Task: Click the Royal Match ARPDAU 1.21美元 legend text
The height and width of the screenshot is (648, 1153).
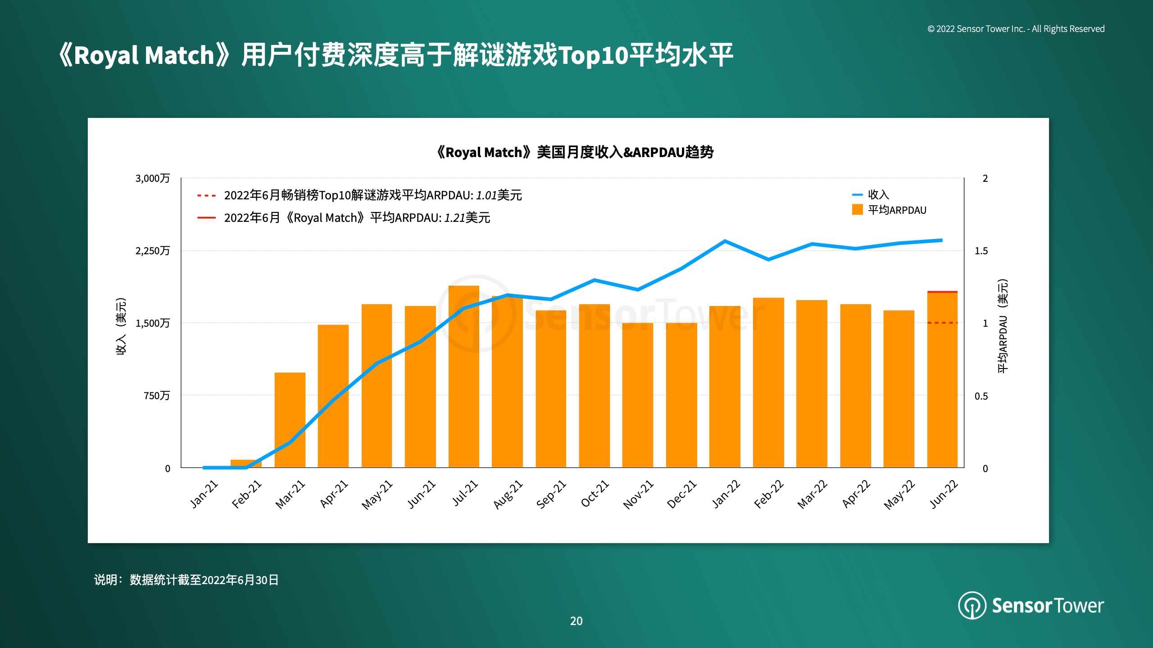Action: point(357,218)
